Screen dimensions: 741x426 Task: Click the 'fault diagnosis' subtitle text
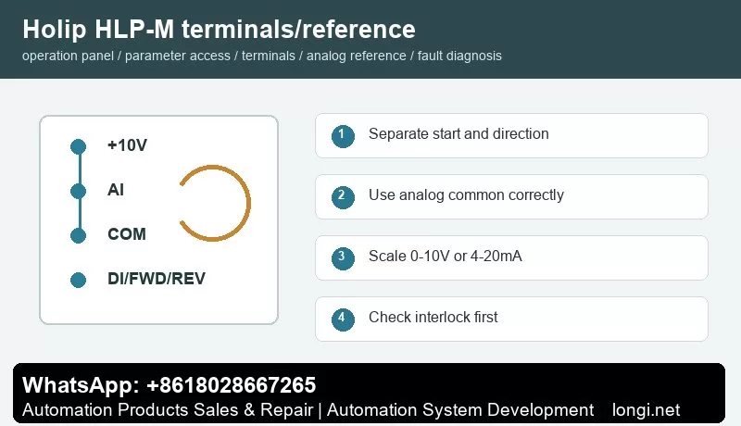pos(459,56)
